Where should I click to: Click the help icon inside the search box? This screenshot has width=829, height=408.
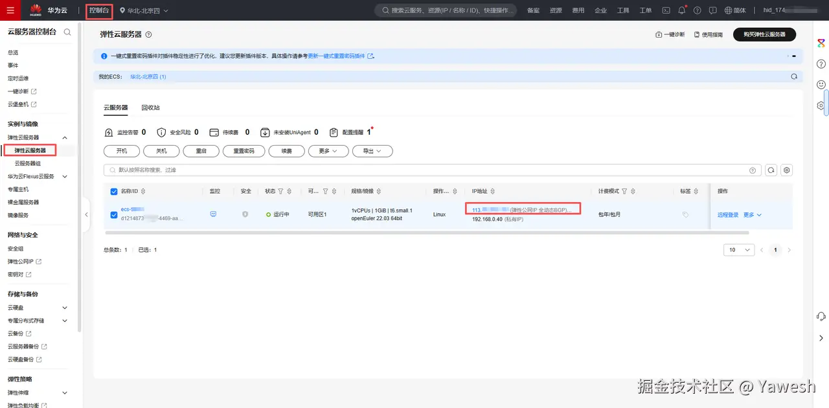pos(753,170)
